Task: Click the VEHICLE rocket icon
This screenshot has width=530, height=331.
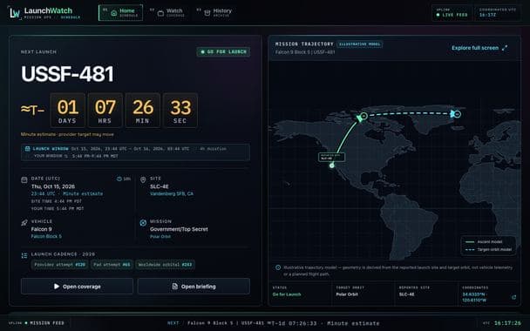Action: point(24,223)
